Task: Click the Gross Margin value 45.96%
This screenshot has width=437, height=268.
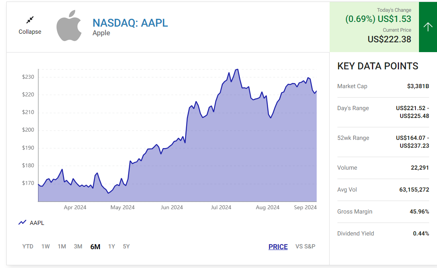Action: coord(419,212)
